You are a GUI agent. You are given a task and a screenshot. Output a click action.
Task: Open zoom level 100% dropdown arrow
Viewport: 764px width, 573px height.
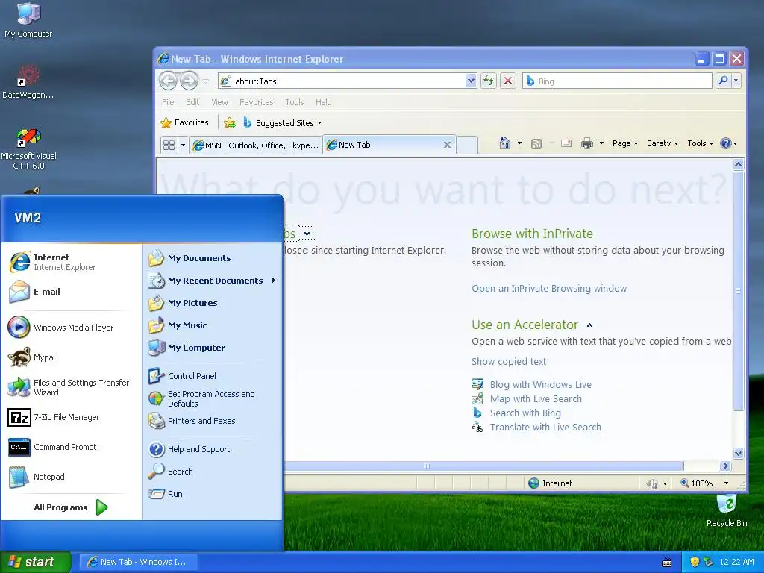[x=726, y=483]
